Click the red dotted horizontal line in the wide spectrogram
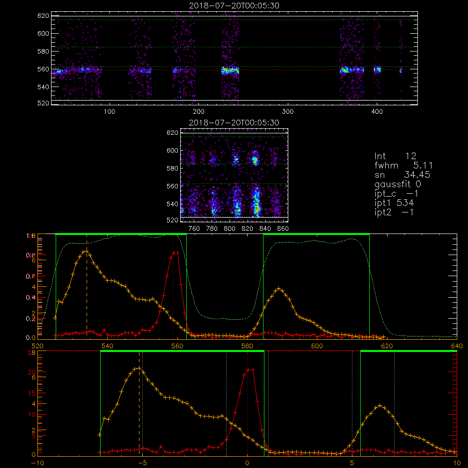This screenshot has width=468, height=468. [234, 70]
